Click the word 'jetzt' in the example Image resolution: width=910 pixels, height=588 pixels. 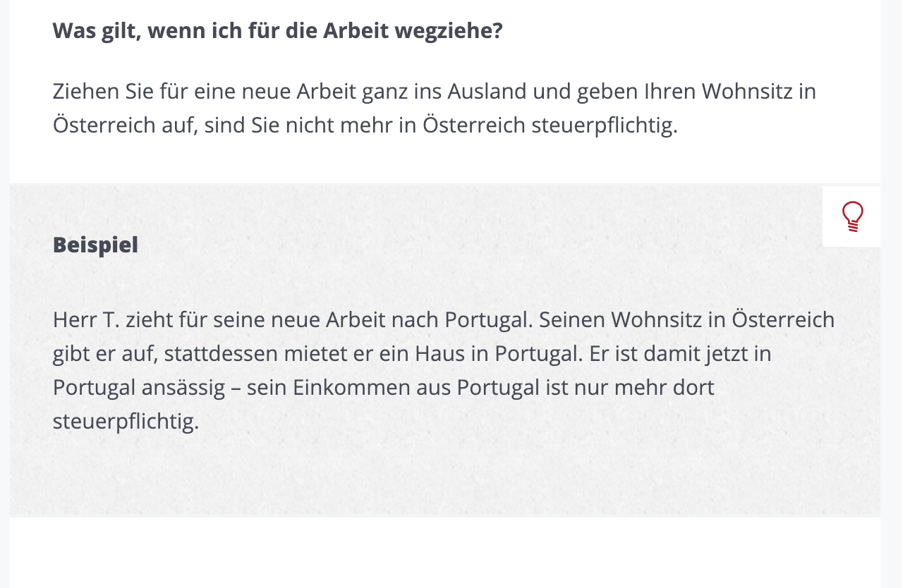[724, 353]
